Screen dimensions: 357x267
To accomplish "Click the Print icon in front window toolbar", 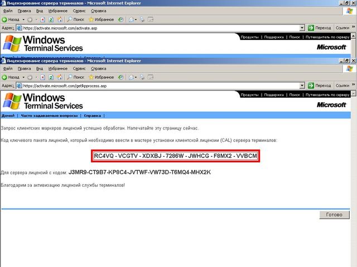I will [142, 77].
